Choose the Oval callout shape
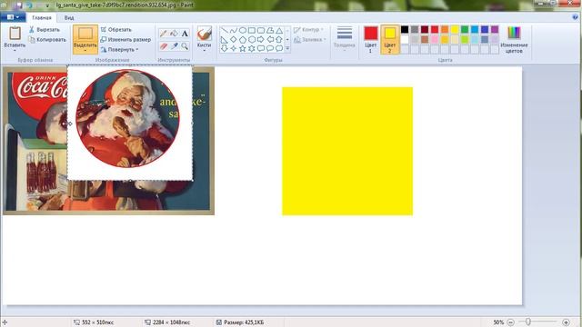Screen dimensions: 582x327 [270, 48]
